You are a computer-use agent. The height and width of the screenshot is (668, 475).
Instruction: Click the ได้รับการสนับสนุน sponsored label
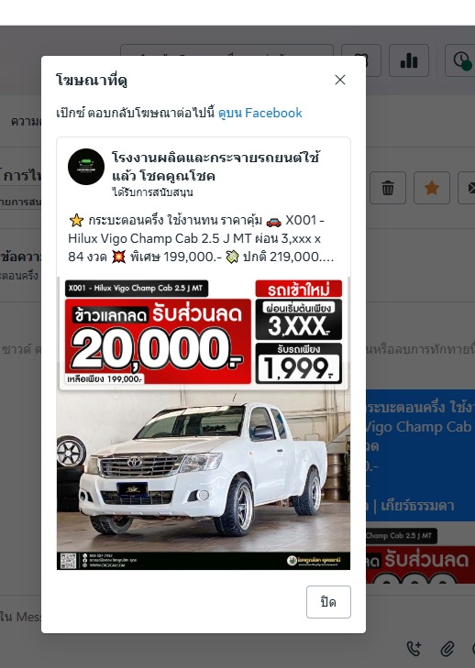click(152, 192)
